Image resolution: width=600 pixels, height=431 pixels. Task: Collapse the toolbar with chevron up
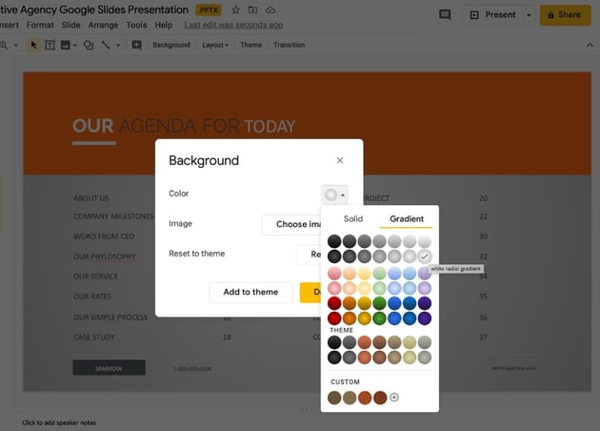point(590,45)
